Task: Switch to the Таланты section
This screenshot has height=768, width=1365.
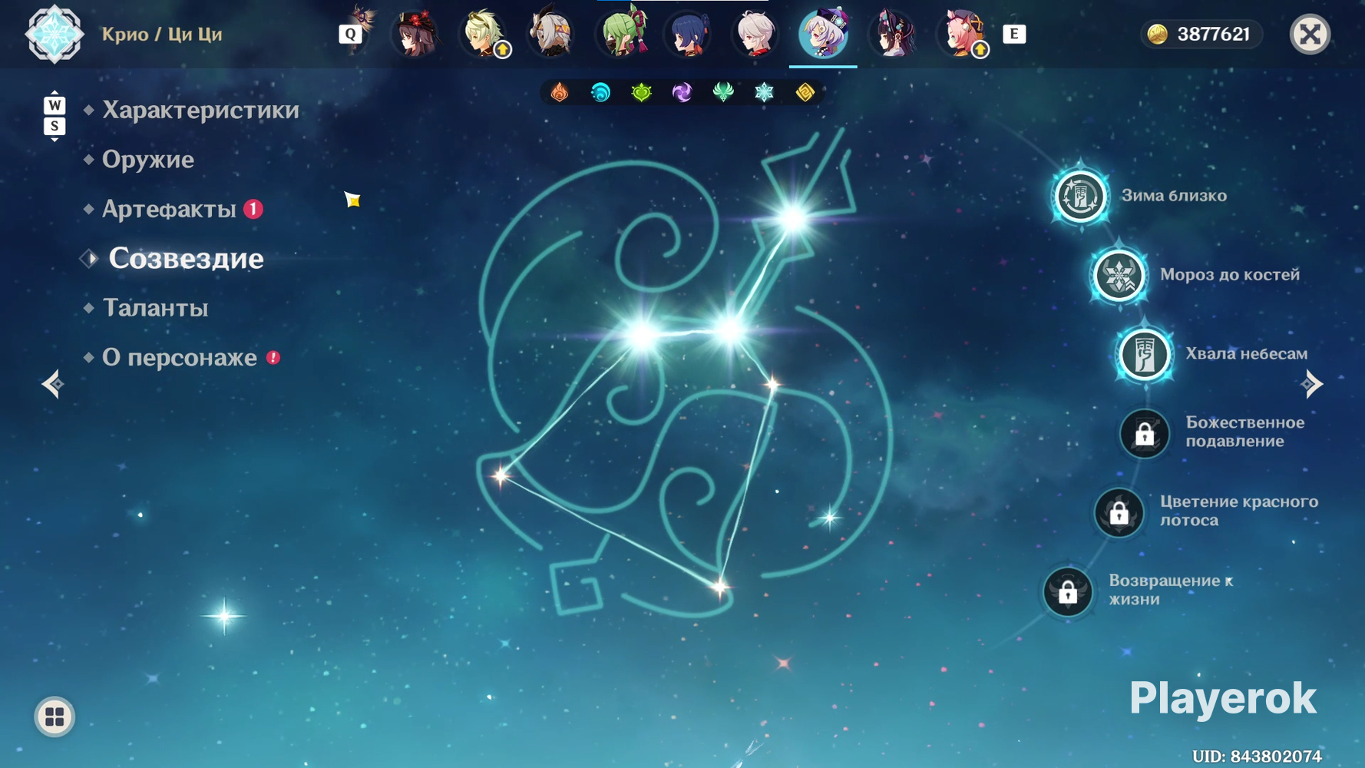Action: [x=155, y=308]
